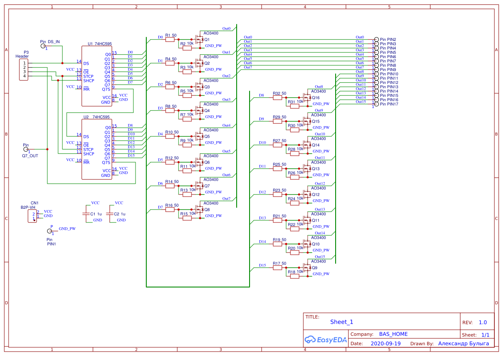Select the Q16 AO3400 transistor symbol
The height and width of the screenshot is (356, 503).
click(x=306, y=98)
